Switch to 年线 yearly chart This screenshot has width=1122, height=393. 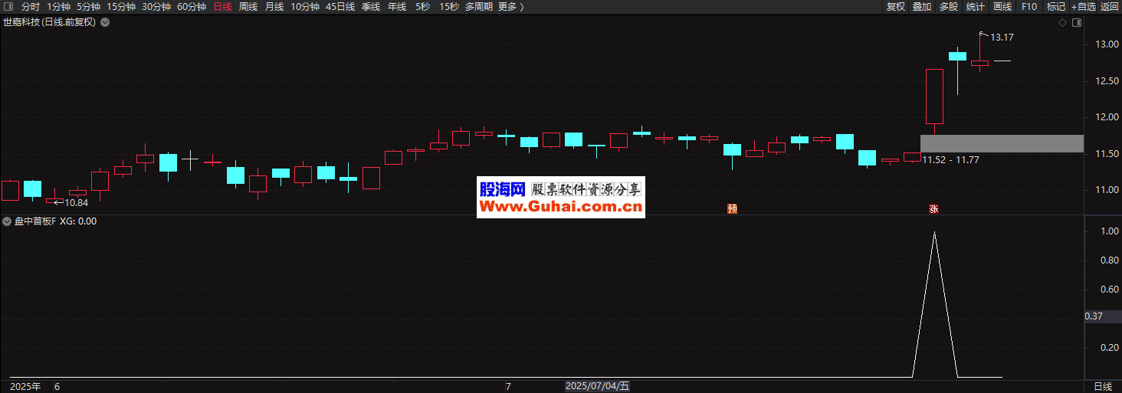click(397, 7)
